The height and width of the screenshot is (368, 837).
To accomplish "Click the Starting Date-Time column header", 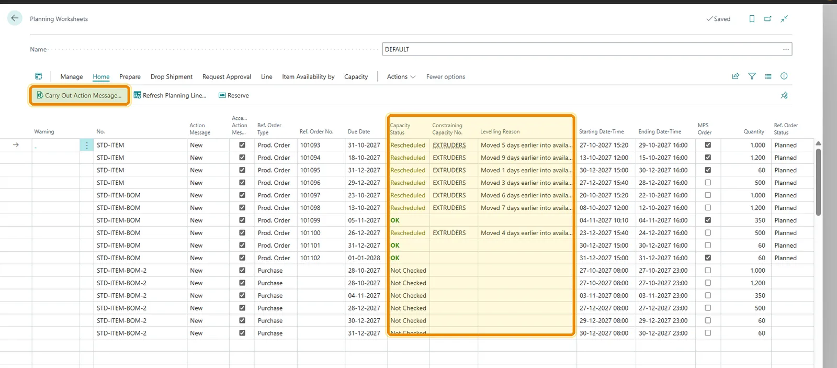I will (602, 132).
